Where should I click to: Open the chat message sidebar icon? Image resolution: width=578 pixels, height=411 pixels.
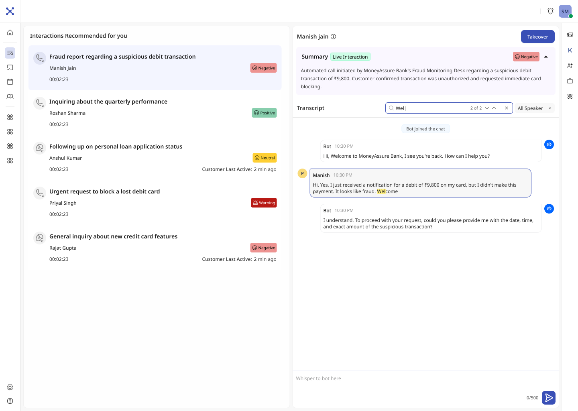[10, 67]
